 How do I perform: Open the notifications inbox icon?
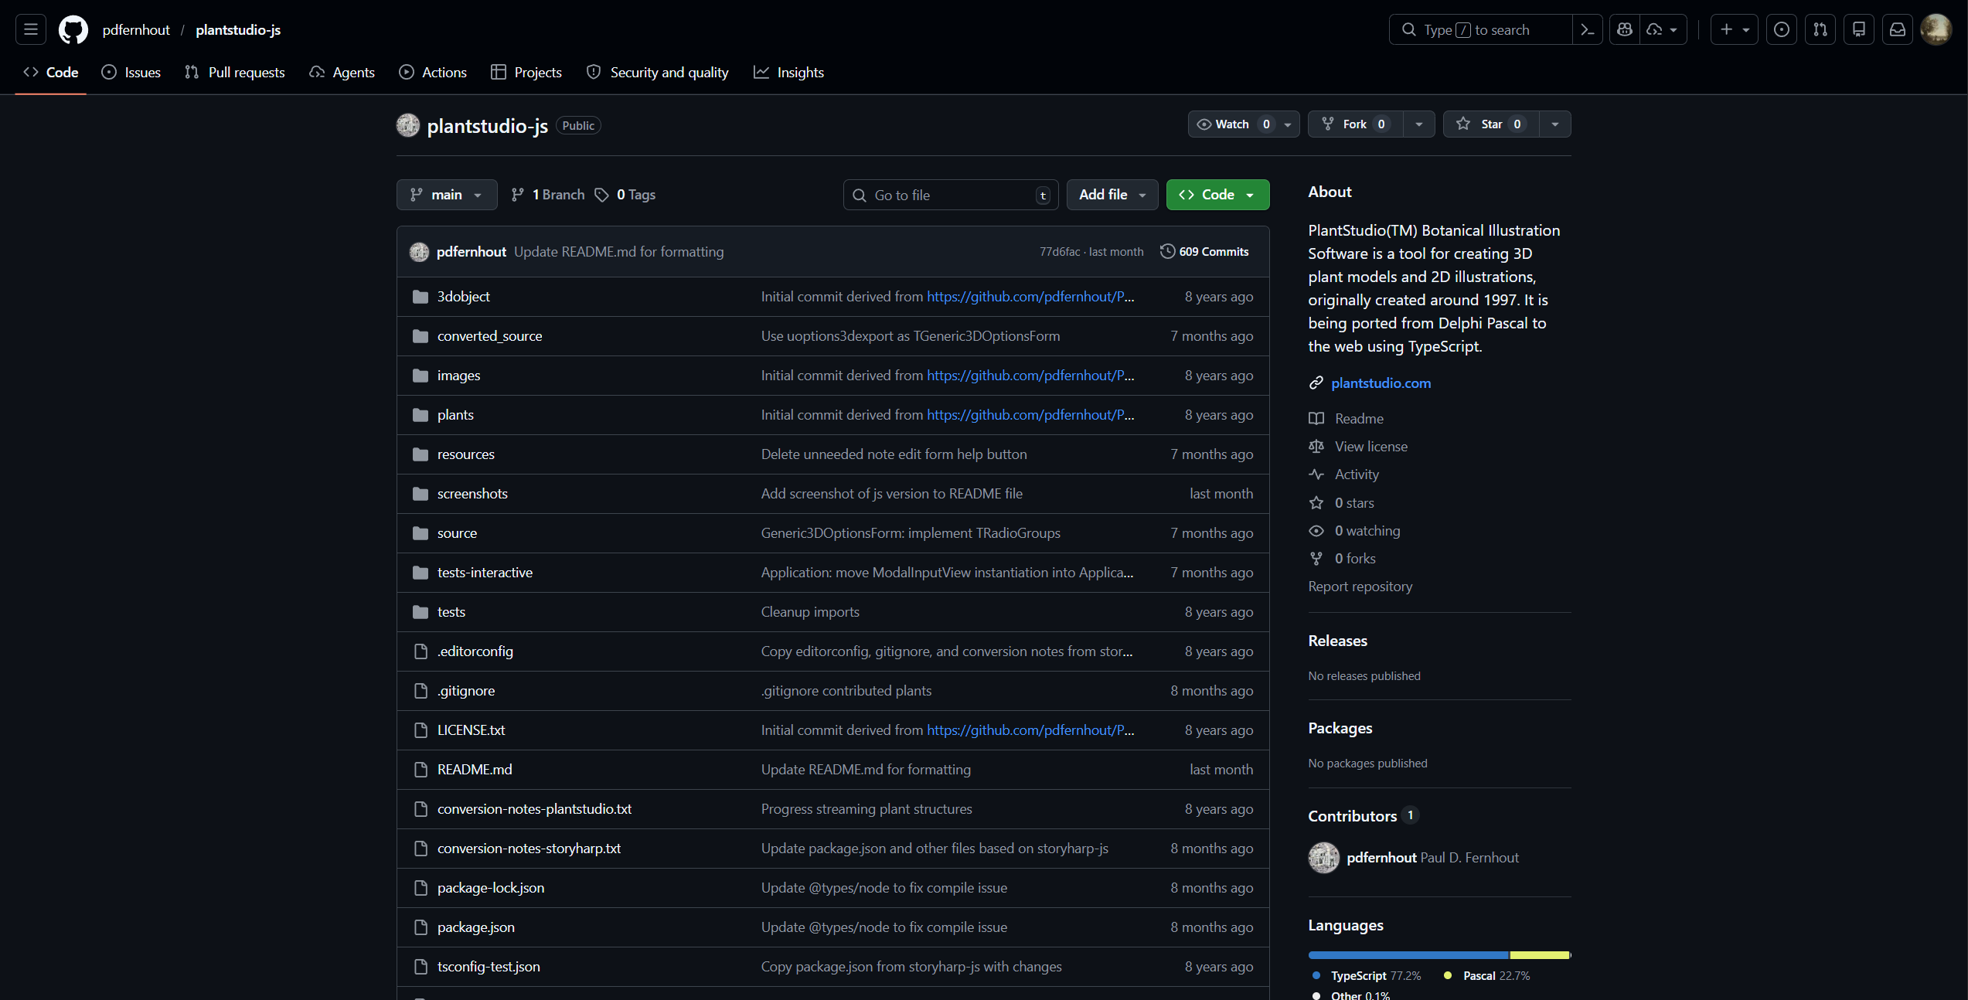point(1897,29)
